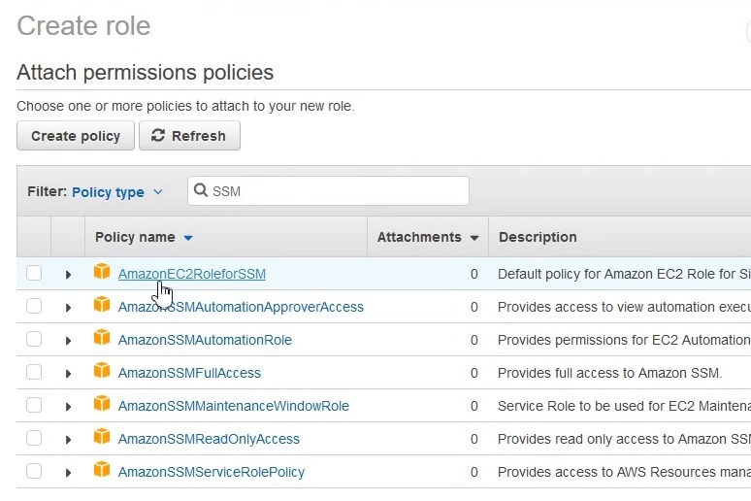This screenshot has width=751, height=501.
Task: Open the AmazonSSMServiceRolePolicy link
Action: (x=212, y=473)
